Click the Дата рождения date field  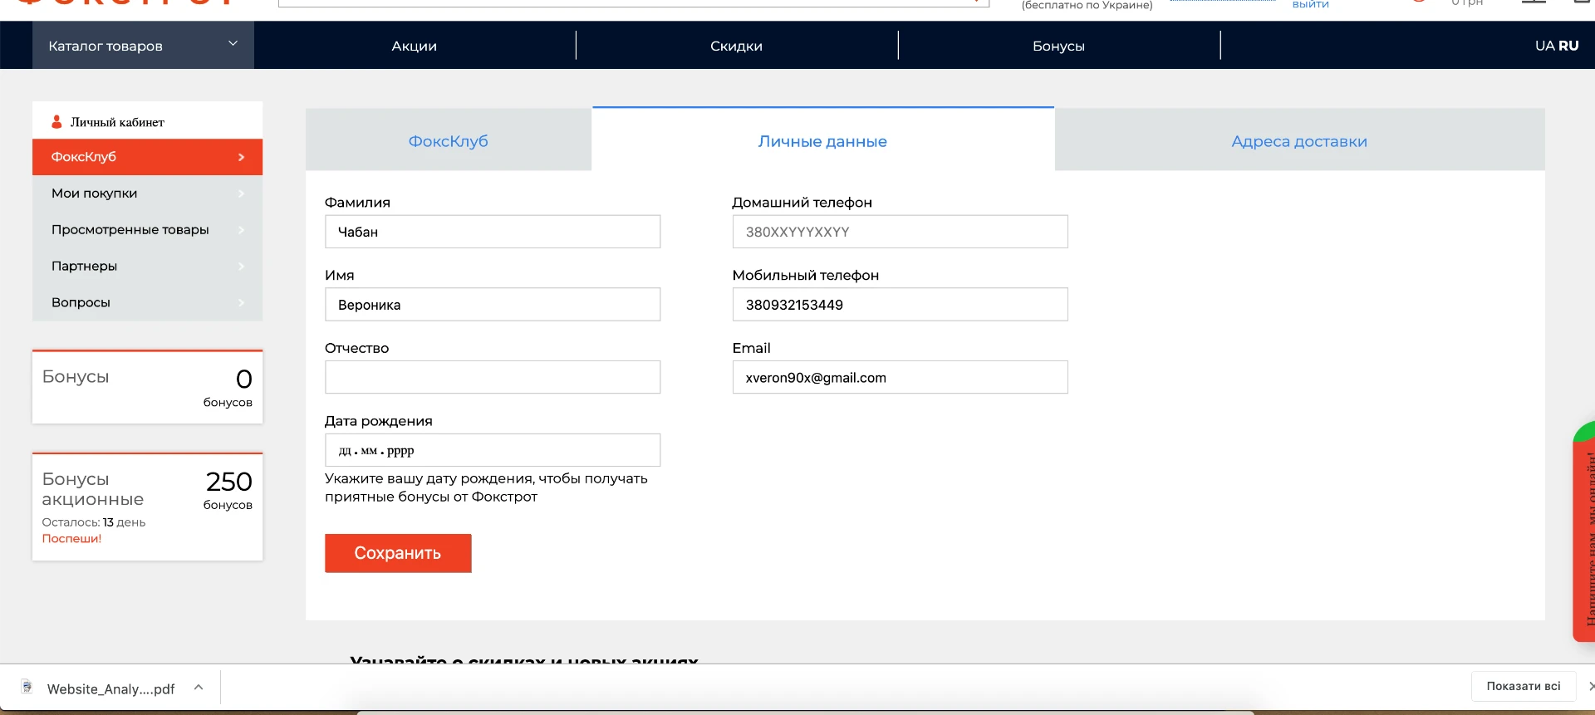coord(493,450)
